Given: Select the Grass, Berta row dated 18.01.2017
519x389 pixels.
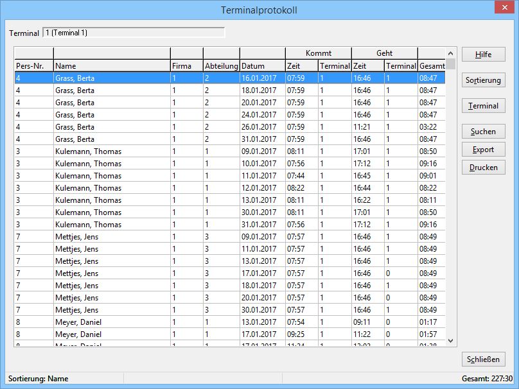Looking at the screenshot, I should coord(230,91).
